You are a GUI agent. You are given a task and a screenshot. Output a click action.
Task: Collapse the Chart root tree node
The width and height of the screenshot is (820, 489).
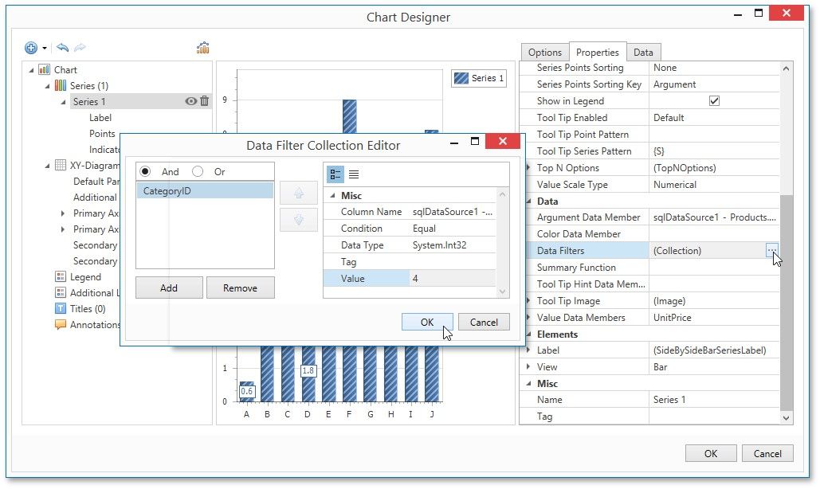[x=32, y=70]
